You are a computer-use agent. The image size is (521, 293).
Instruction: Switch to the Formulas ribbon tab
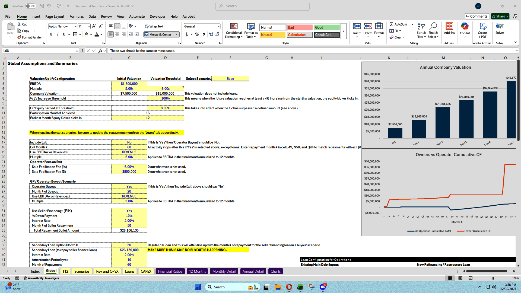click(x=76, y=16)
